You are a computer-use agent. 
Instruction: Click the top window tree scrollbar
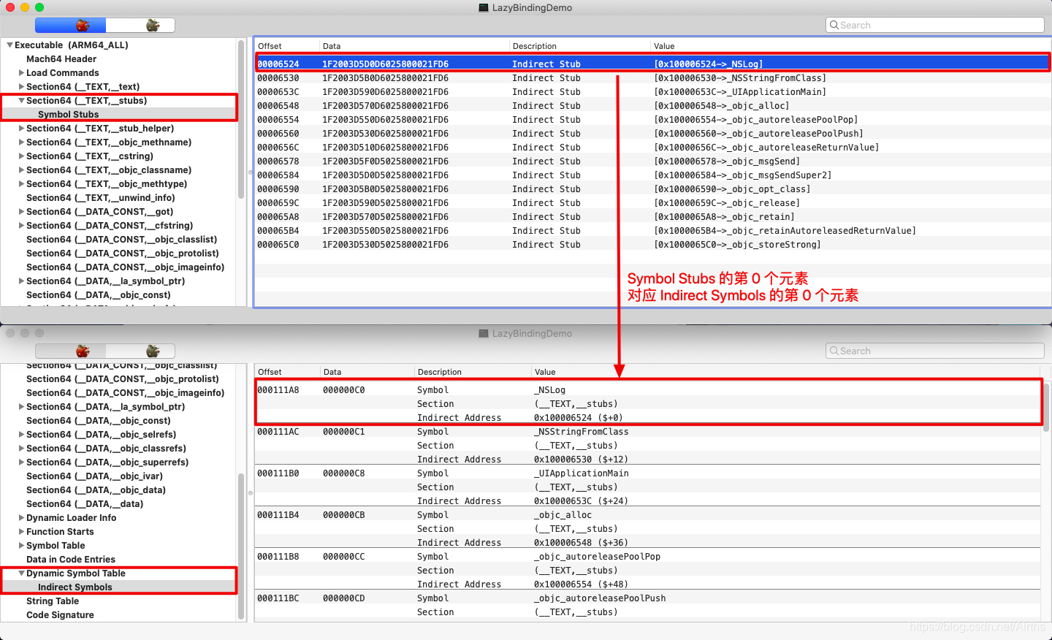pyautogui.click(x=241, y=120)
